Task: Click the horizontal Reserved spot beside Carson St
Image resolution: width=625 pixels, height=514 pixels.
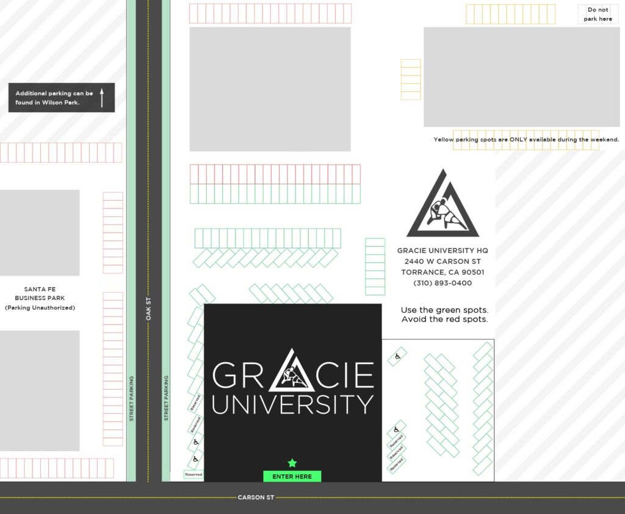Action: (193, 474)
